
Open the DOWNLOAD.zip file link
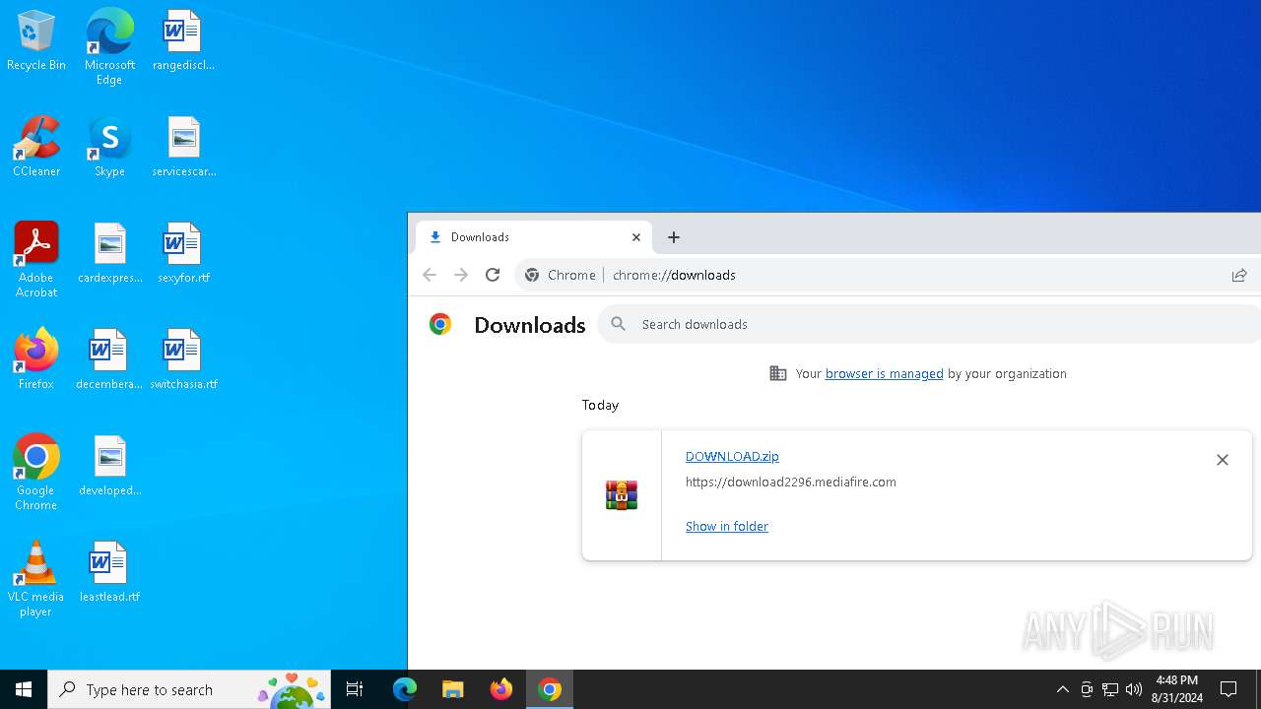(732, 456)
